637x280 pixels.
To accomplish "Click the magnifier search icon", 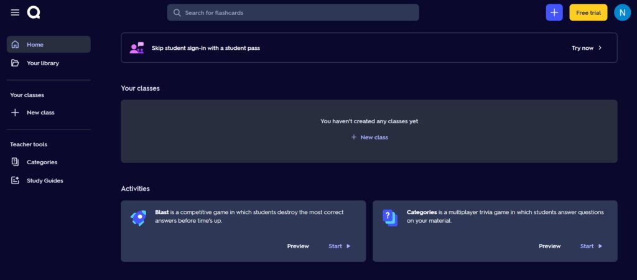I will pos(177,12).
